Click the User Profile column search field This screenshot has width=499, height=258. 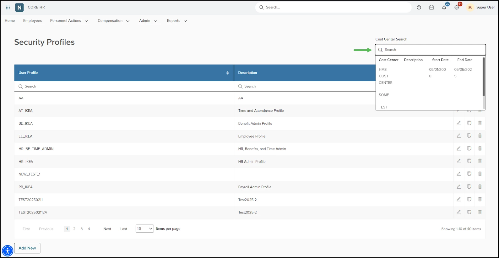click(x=124, y=86)
